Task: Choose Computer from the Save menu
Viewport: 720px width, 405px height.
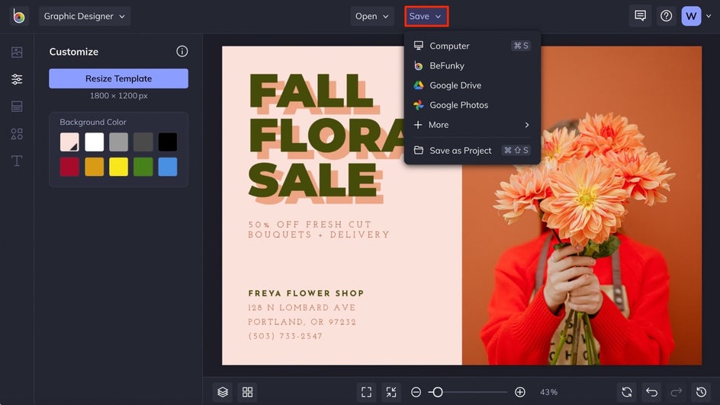Action: click(x=449, y=46)
